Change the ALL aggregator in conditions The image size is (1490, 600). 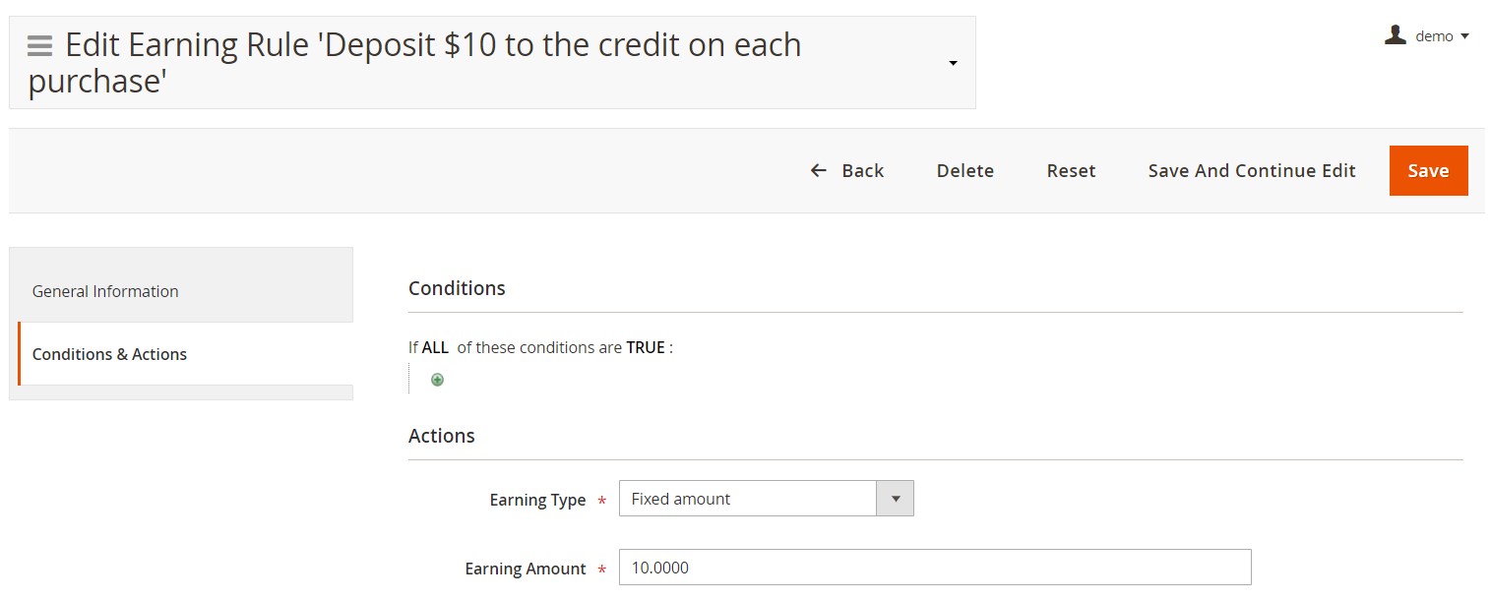(x=435, y=347)
